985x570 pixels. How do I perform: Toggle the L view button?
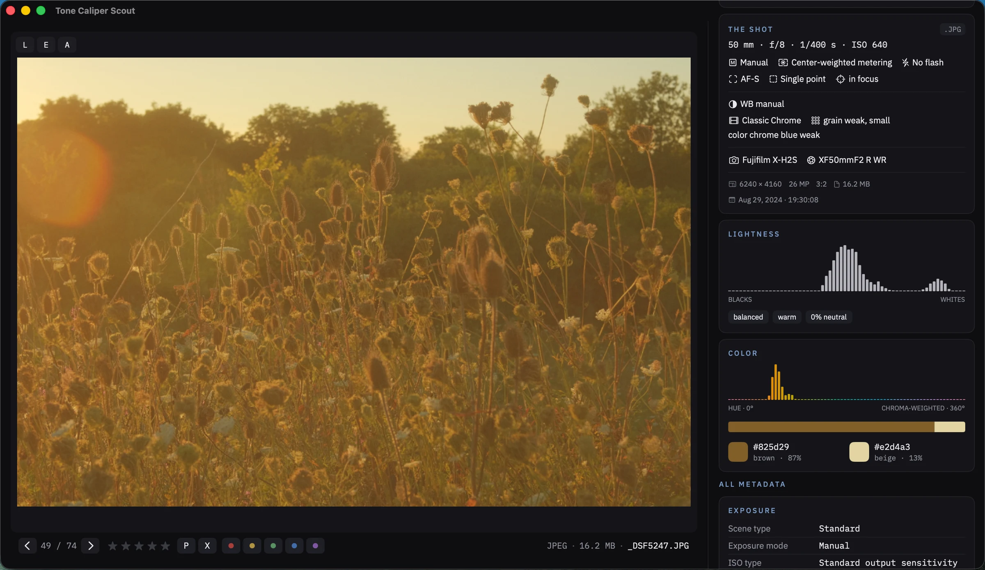click(25, 45)
